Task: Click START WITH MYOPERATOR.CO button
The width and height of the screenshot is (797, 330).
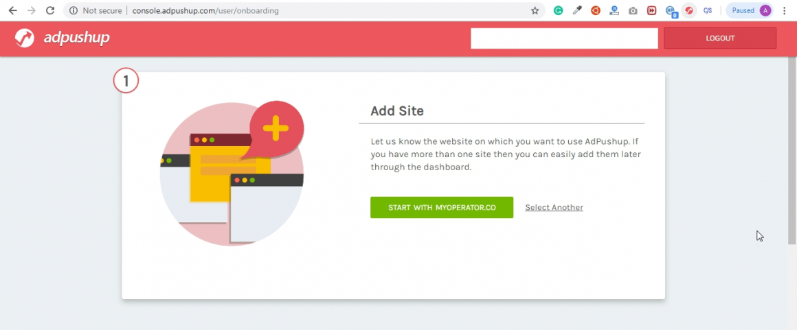Action: [x=442, y=208]
